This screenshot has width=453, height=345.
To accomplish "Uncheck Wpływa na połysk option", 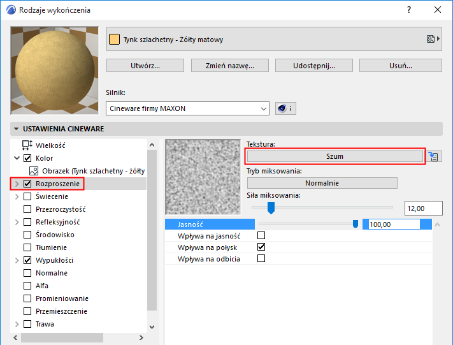I will 261,247.
